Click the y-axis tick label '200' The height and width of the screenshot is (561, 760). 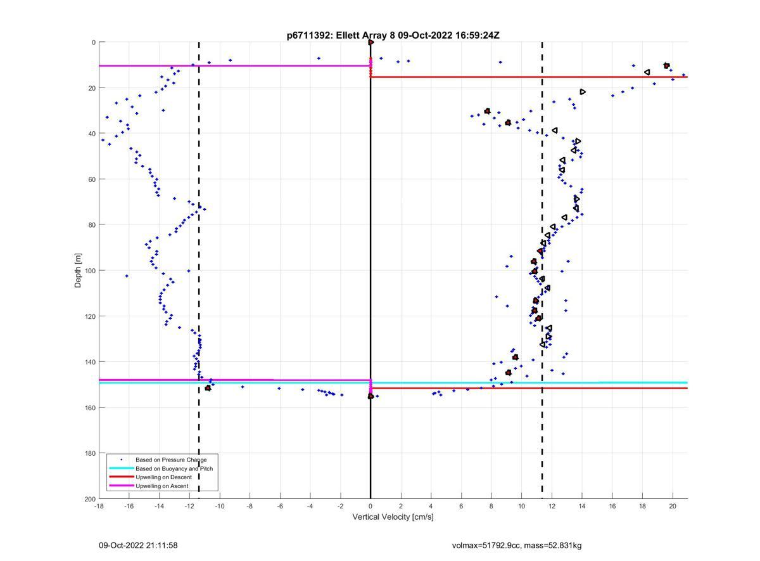90,499
